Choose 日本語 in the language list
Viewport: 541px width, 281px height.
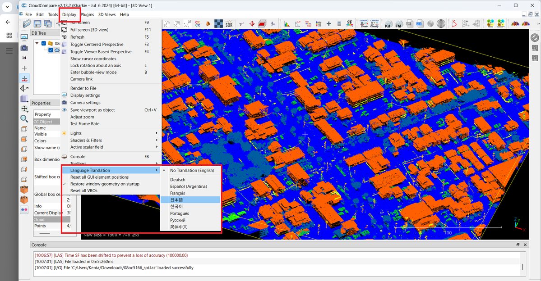pos(190,200)
